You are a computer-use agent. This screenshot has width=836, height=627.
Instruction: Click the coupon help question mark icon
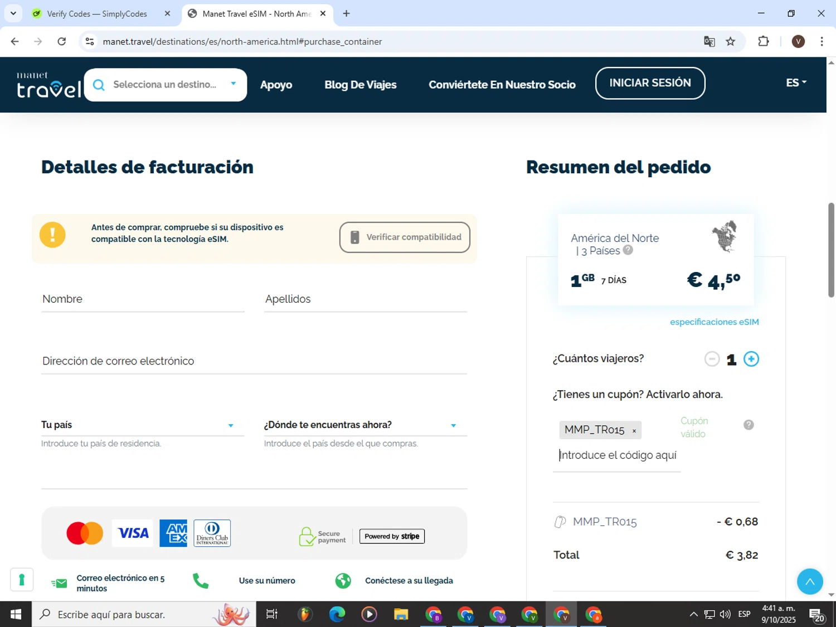[x=748, y=425]
